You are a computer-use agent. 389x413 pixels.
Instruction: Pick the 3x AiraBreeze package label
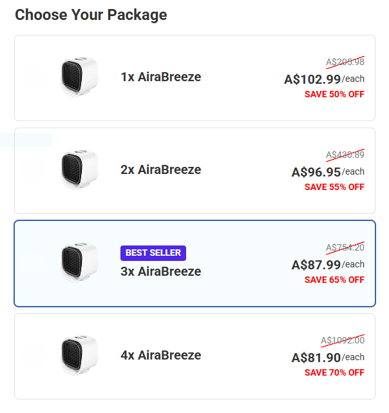160,272
